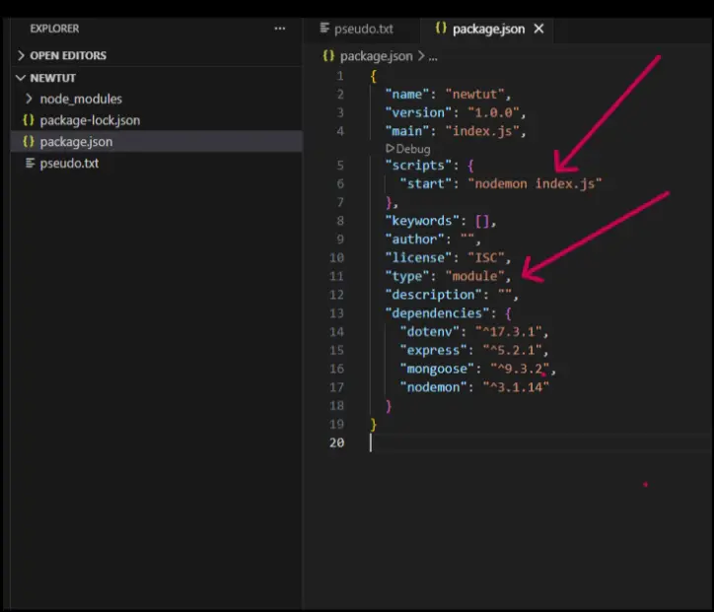Click the "index.js" value on line 4
The width and height of the screenshot is (714, 612).
pos(482,131)
